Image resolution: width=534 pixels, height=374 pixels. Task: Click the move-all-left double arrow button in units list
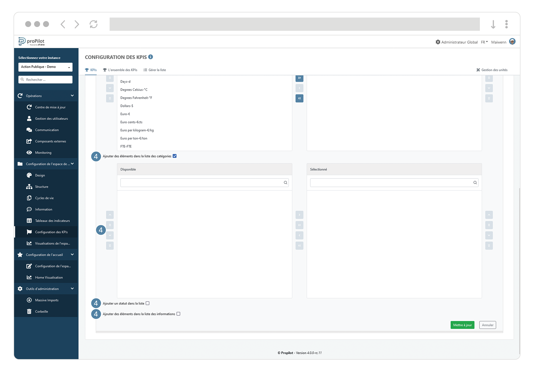(x=299, y=98)
